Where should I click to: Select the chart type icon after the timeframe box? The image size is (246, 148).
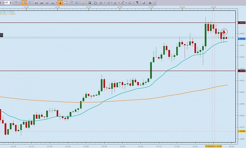(16, 3)
